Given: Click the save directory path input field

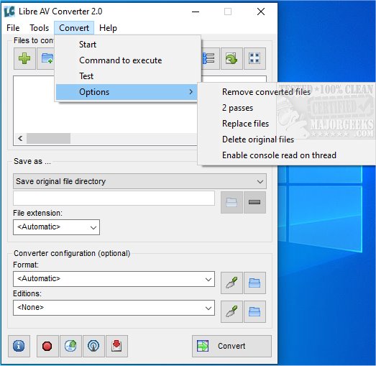Looking at the screenshot, I should [x=114, y=198].
